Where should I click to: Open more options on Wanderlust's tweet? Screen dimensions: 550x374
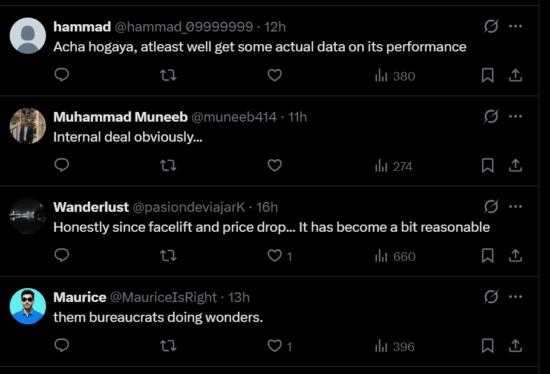click(x=516, y=207)
